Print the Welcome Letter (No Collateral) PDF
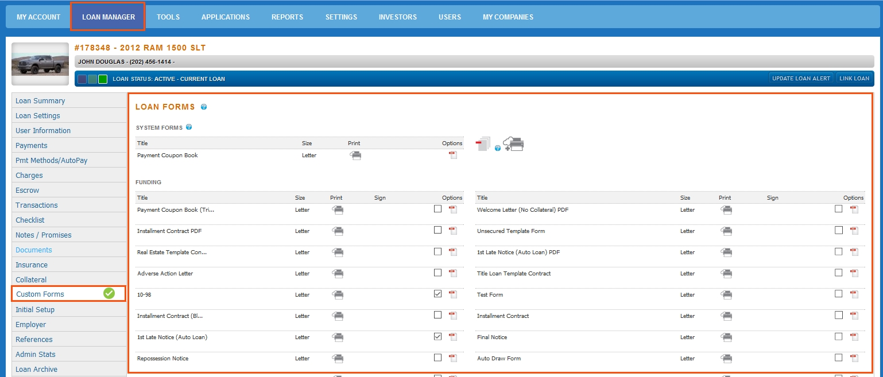 pos(727,210)
